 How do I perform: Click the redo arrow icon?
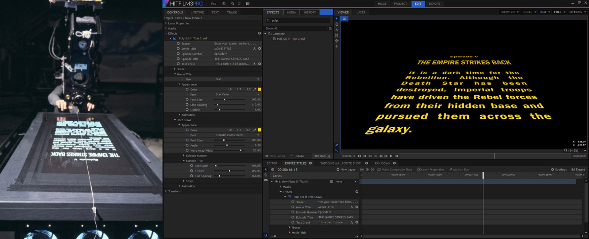(239, 4)
